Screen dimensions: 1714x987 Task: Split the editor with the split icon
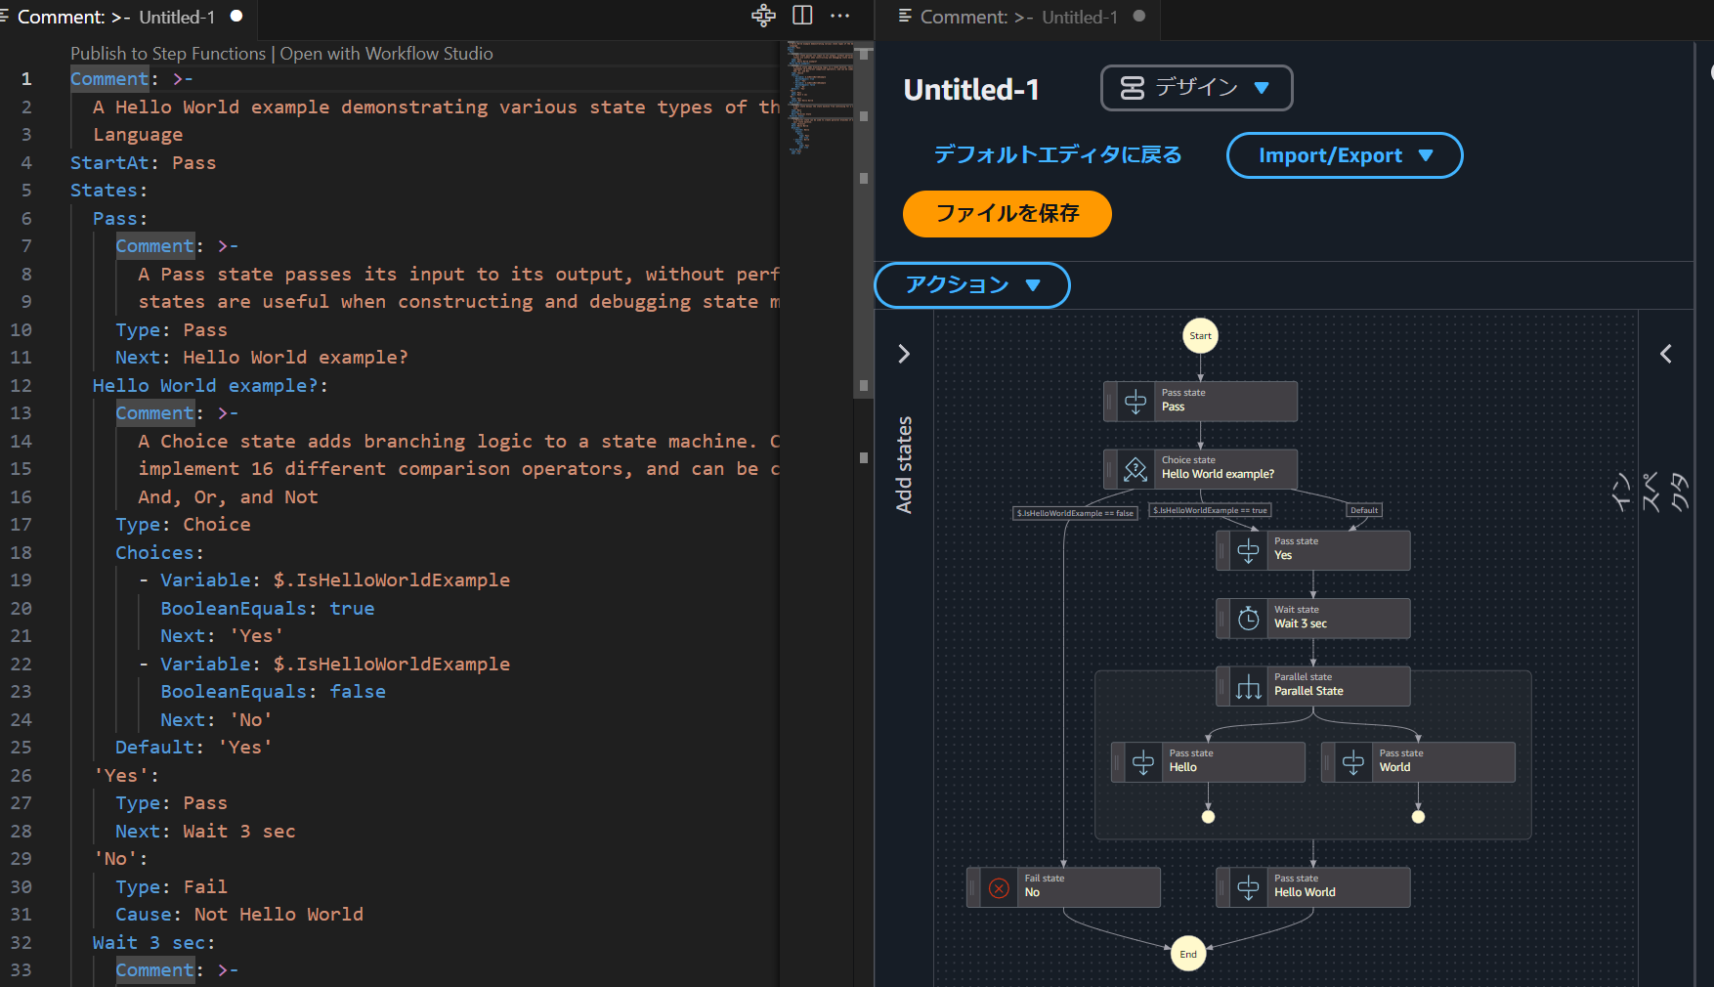[802, 16]
